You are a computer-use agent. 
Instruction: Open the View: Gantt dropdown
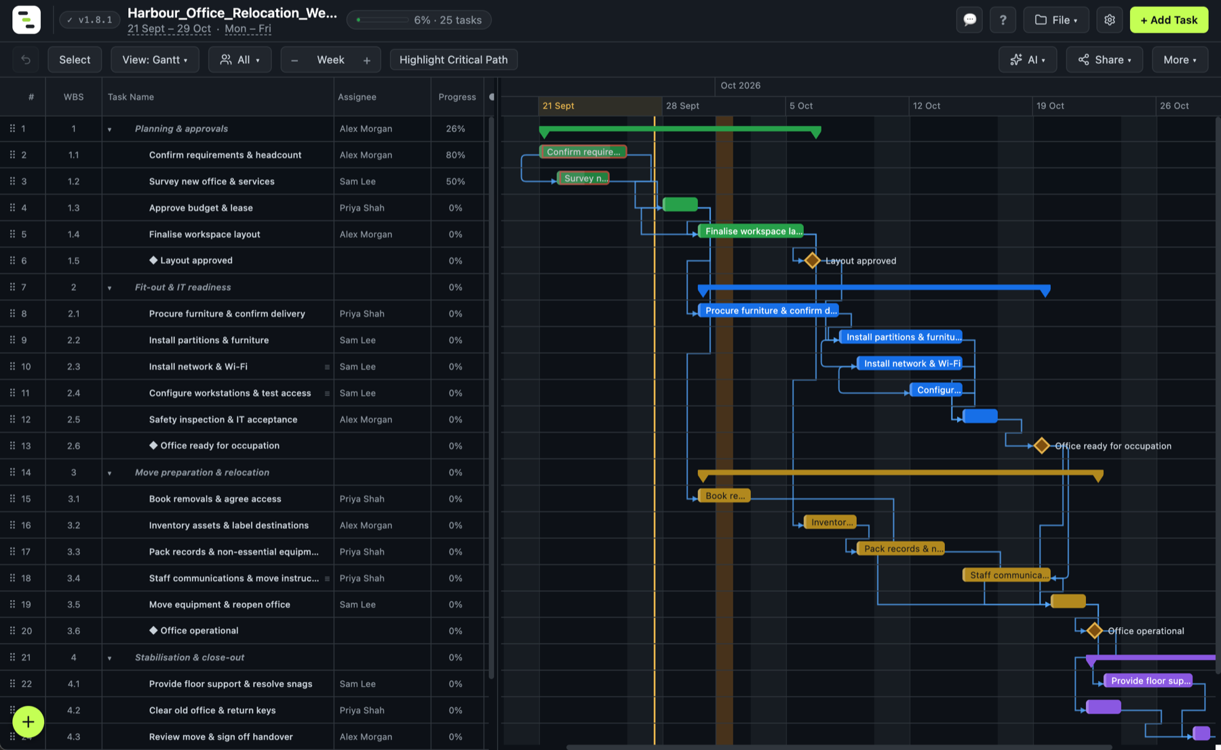pos(155,60)
